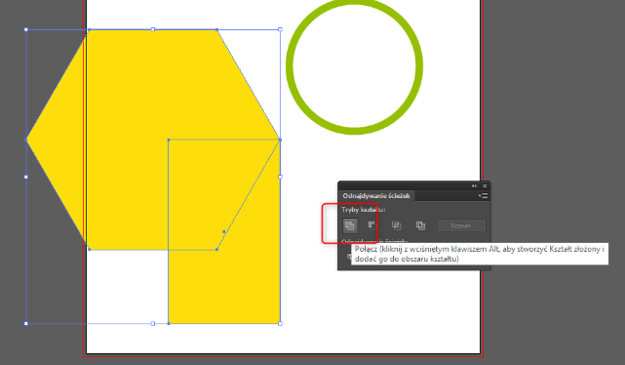Click the Minus Front shape mode icon
625x365 pixels.
[x=371, y=225]
